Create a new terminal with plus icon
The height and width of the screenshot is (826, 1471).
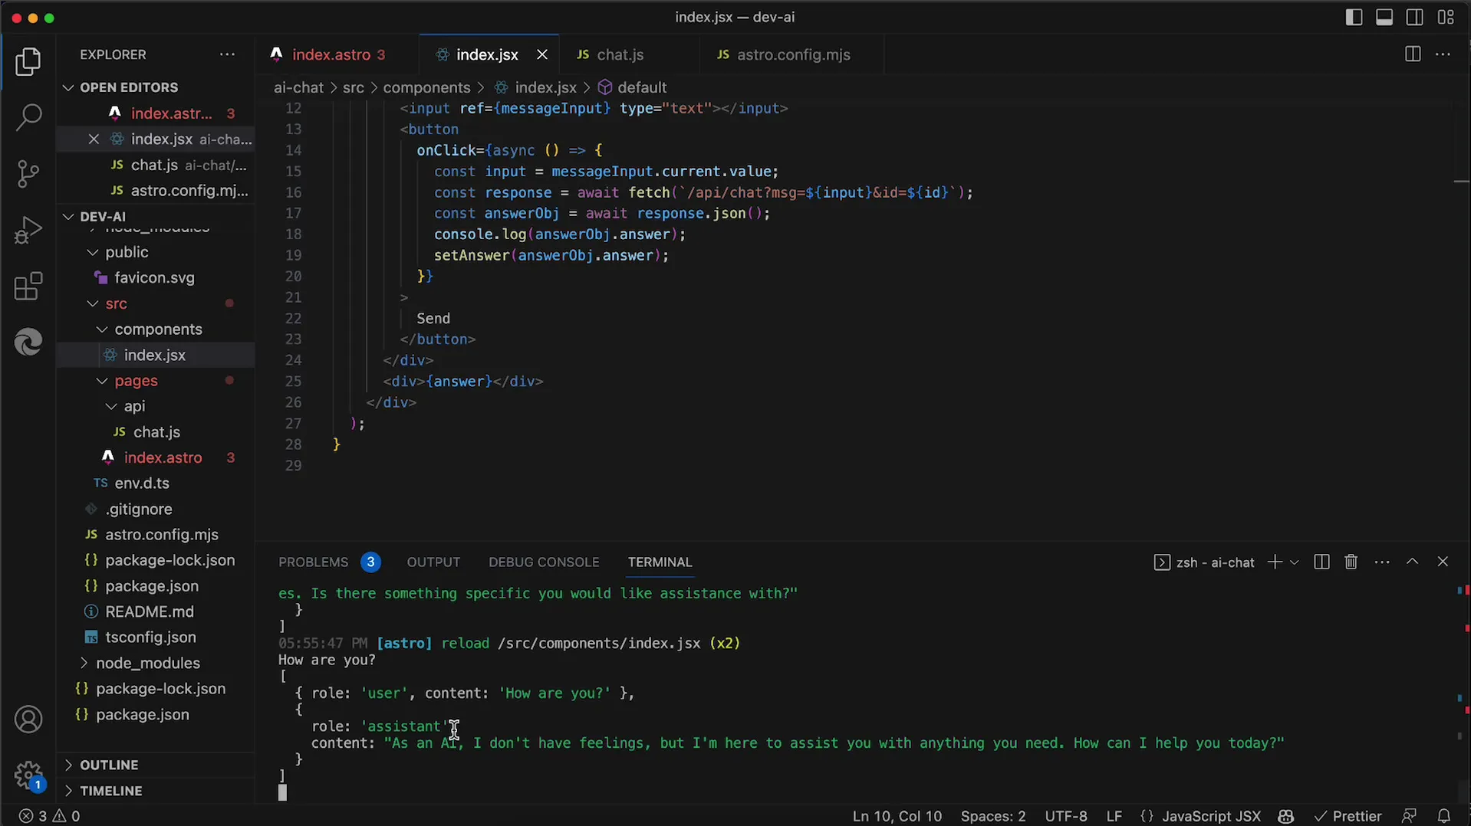[1274, 562]
